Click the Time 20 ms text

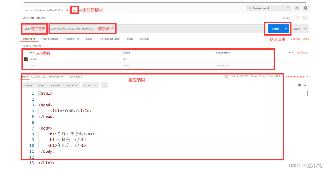coord(258,77)
